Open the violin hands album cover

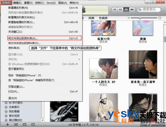[x=64, y=111]
